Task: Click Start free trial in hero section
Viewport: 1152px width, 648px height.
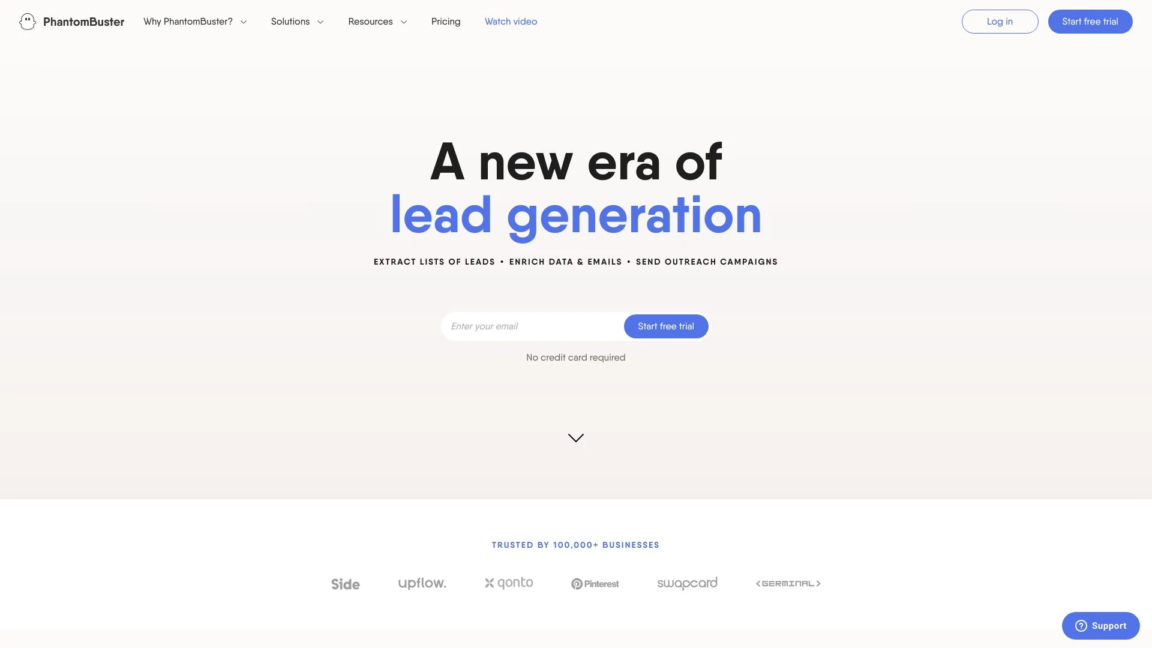Action: point(665,325)
